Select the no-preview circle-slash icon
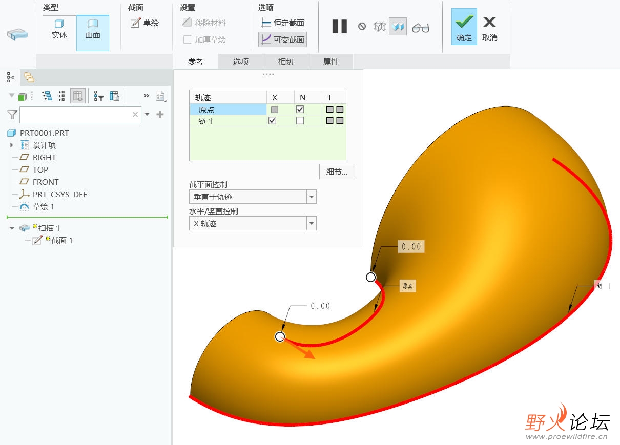This screenshot has width=620, height=445. click(362, 26)
